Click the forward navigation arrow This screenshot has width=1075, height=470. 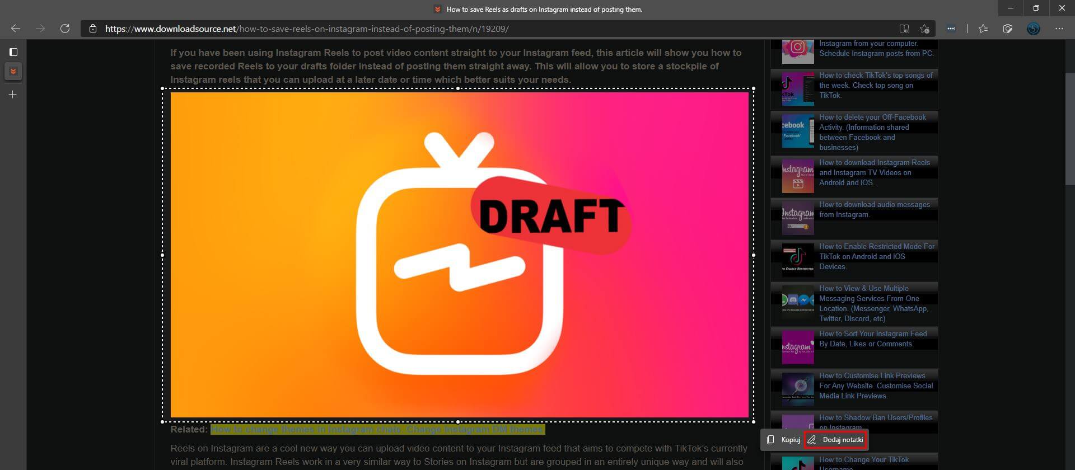pyautogui.click(x=40, y=29)
